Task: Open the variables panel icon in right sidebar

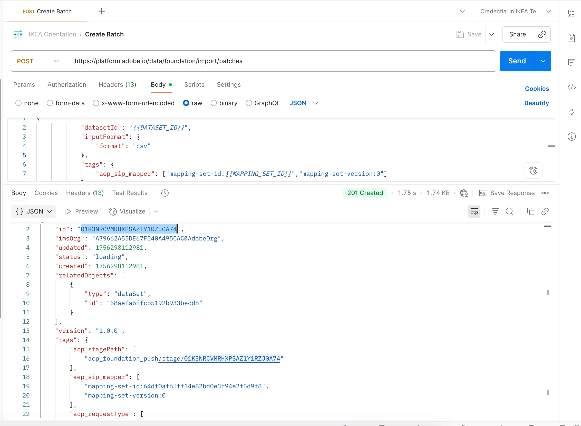Action: tap(572, 13)
